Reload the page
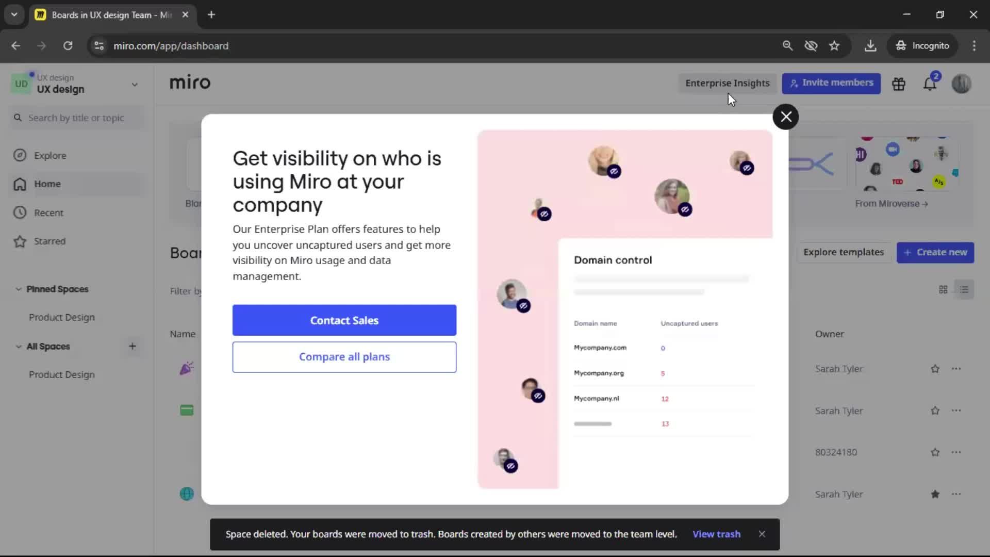Screen dimensions: 990x557 tap(68, 46)
